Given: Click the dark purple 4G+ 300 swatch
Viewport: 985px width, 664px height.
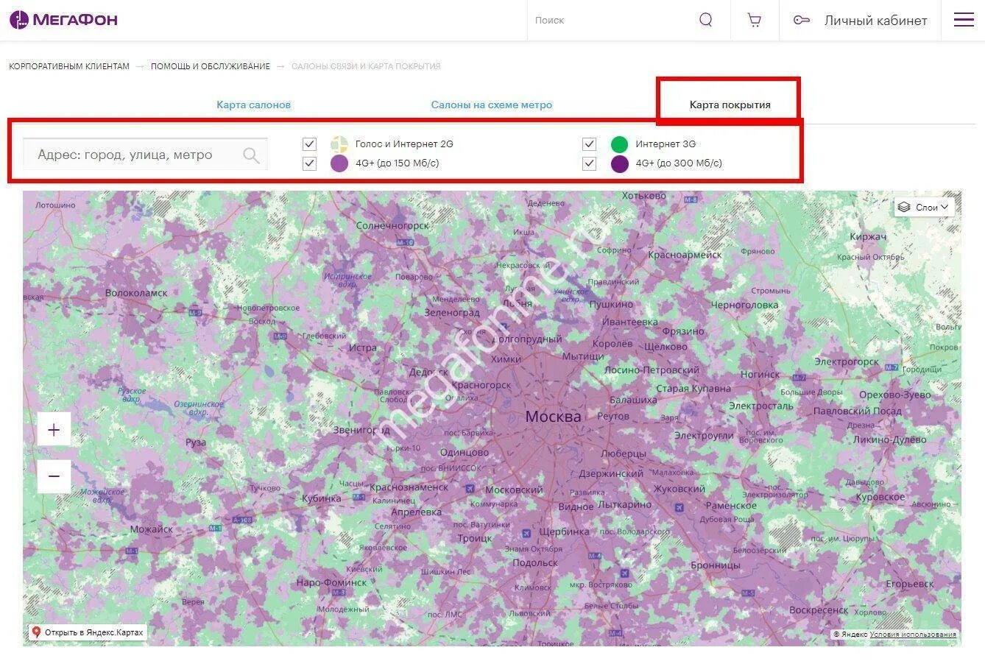Looking at the screenshot, I should [620, 163].
